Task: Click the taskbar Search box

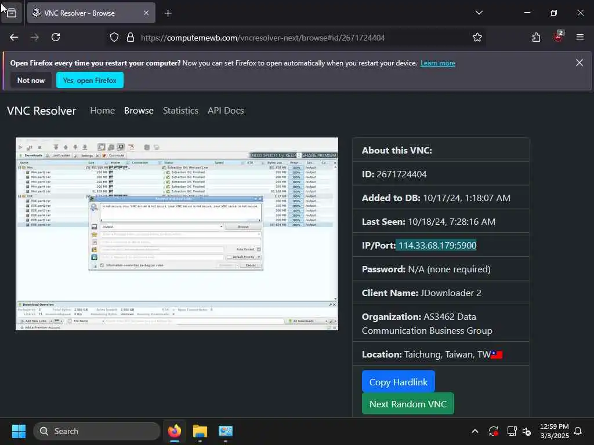Action: click(x=97, y=431)
